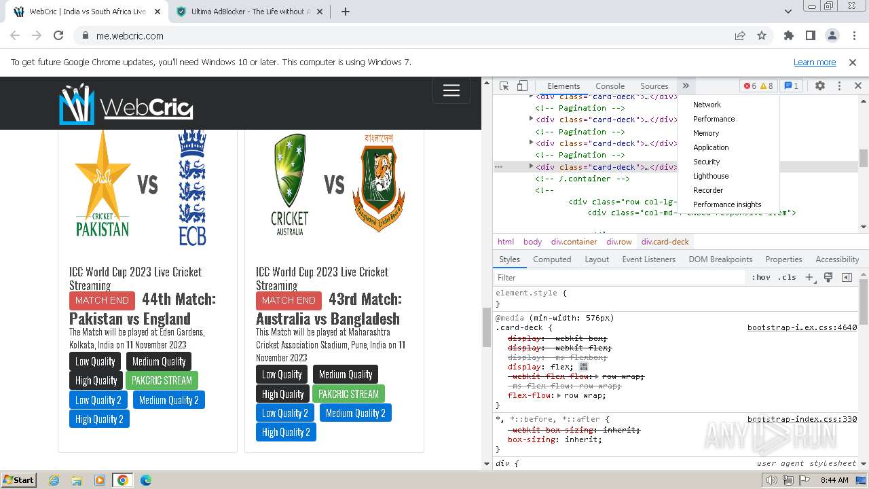Click the styles Filter input field
This screenshot has width=869, height=489.
(x=619, y=277)
